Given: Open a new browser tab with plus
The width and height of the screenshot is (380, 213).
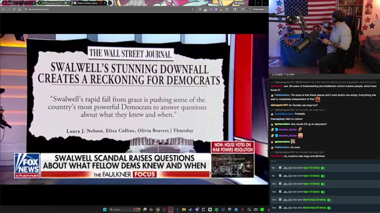Looking at the screenshot, I should click(x=110, y=3).
